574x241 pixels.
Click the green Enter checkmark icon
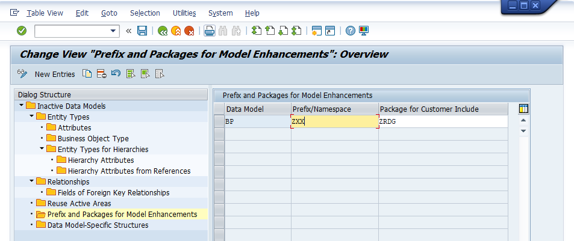22,31
